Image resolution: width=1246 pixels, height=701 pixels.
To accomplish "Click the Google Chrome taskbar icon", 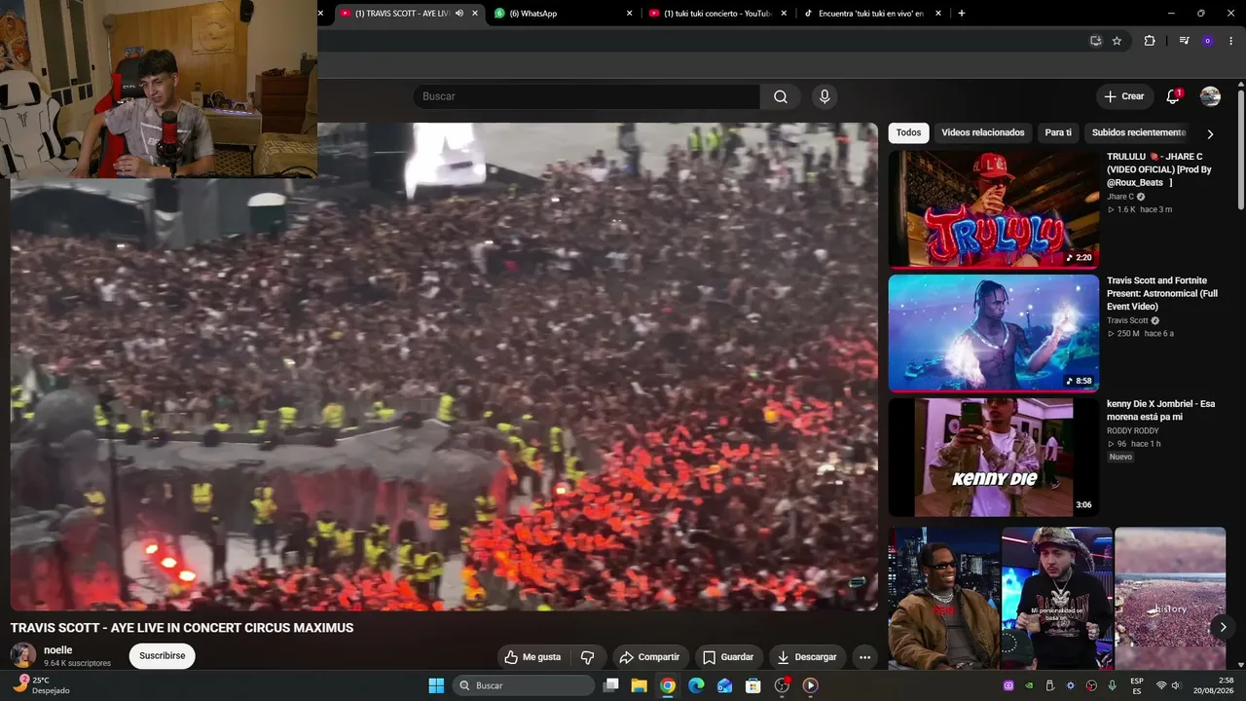I will click(668, 685).
